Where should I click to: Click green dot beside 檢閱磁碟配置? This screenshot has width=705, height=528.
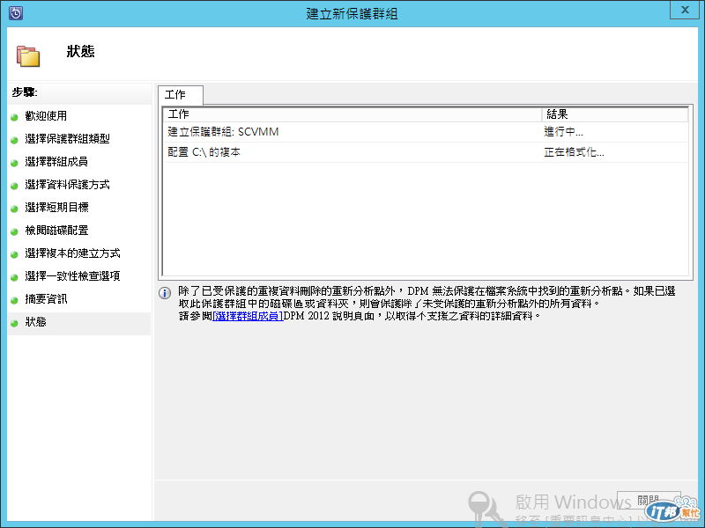click(14, 231)
